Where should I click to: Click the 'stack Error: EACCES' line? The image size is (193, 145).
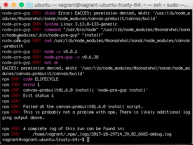pyautogui.click(x=96, y=13)
